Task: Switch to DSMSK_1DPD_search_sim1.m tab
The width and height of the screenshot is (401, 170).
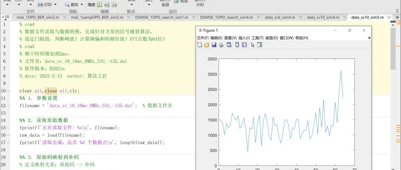Action: (x=162, y=18)
